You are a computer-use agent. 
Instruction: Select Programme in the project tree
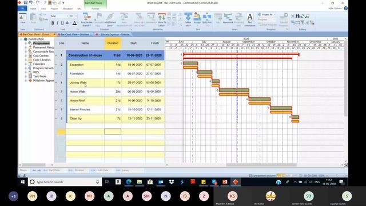(x=41, y=43)
